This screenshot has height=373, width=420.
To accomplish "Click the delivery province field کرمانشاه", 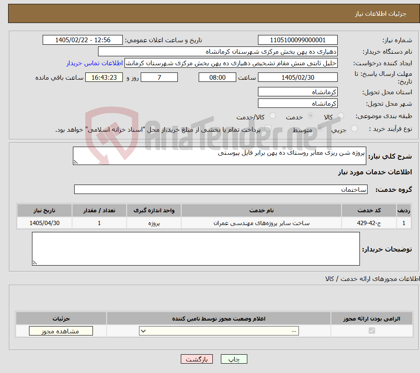I will (x=298, y=92).
